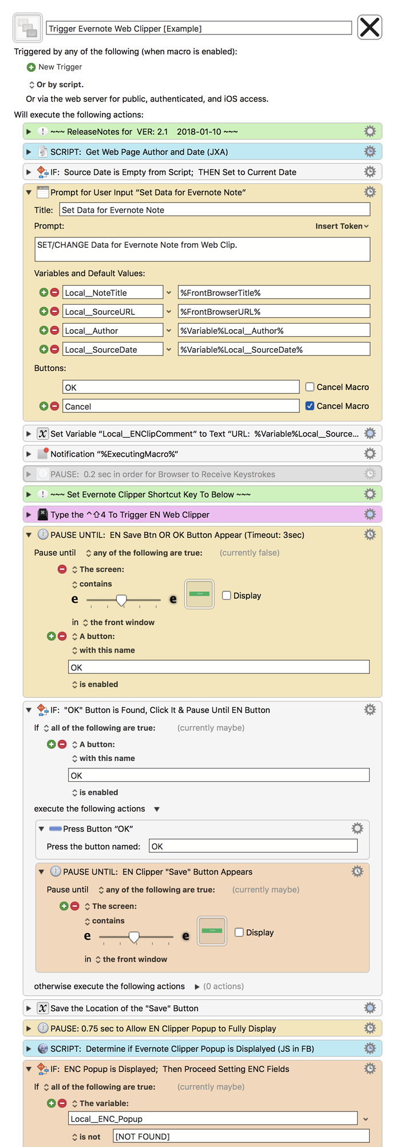395x1147 pixels.
Task: Enable Display checkbox in EN Clipper Save Button pause
Action: pos(239,932)
